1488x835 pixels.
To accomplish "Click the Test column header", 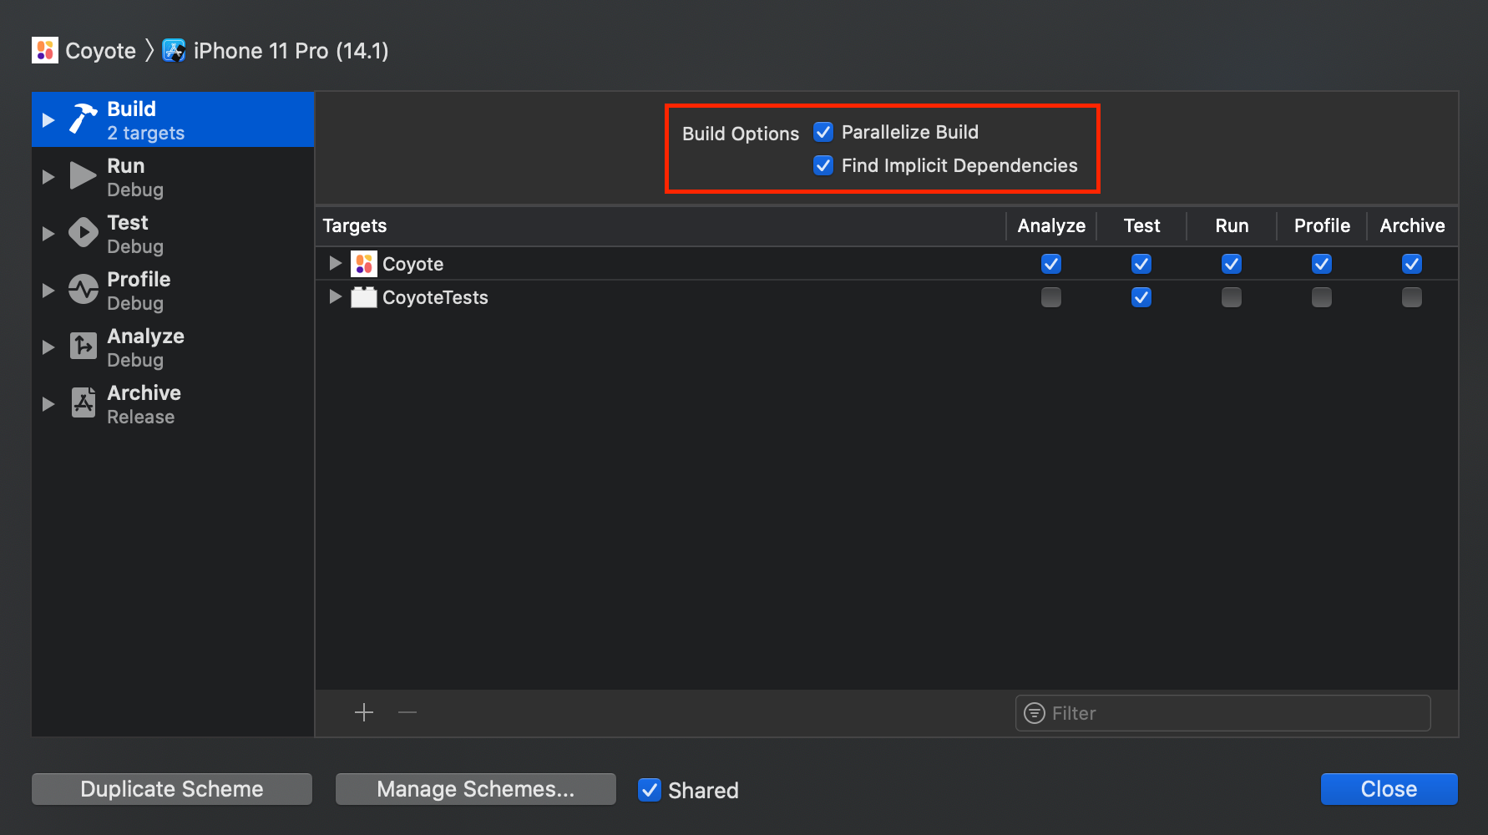I will pyautogui.click(x=1141, y=225).
